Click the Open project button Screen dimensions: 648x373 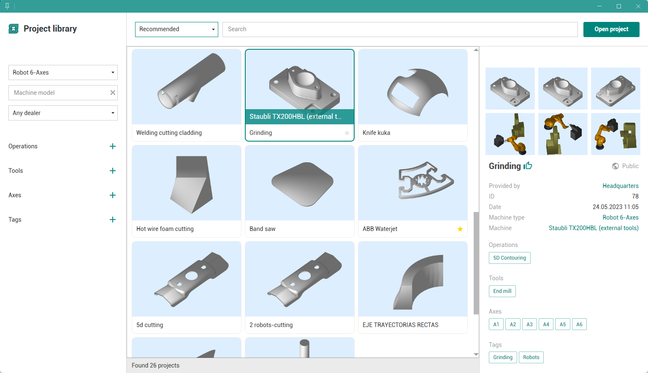tap(611, 30)
